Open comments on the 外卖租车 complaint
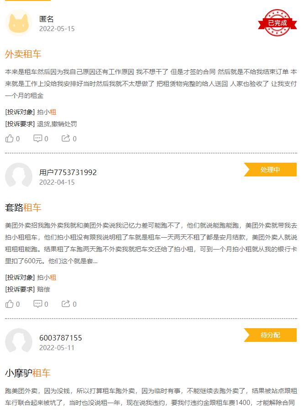304x415 pixels. 39,138
